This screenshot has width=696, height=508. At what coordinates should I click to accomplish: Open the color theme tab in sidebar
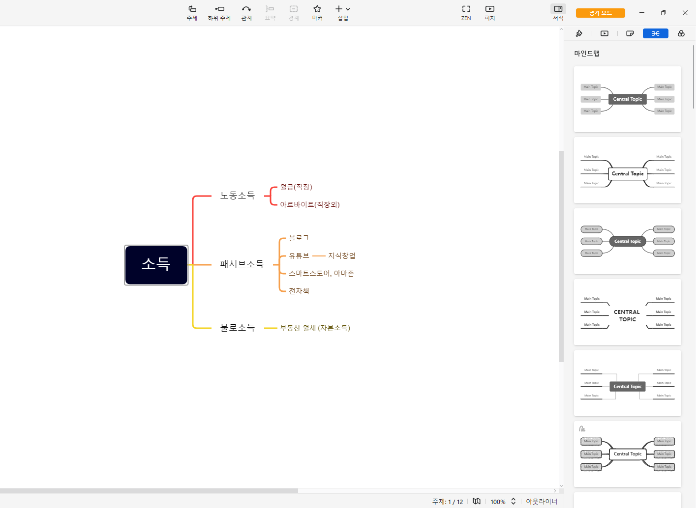pos(681,33)
